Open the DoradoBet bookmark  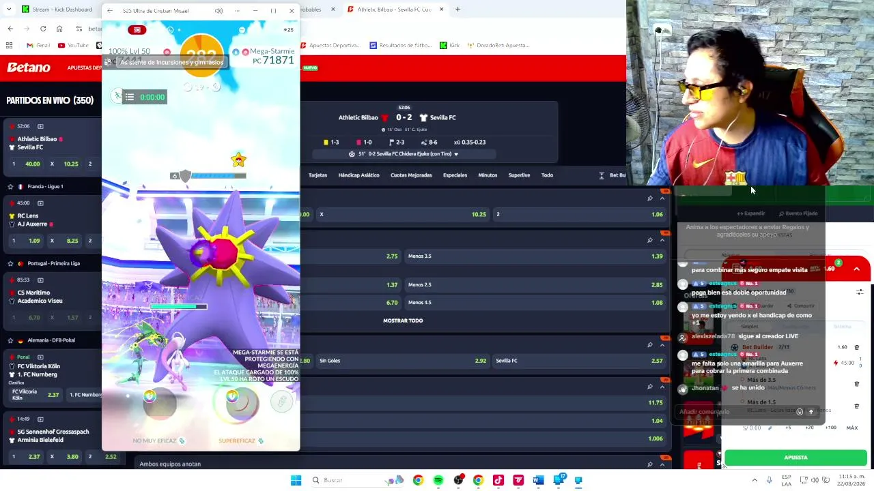point(497,45)
